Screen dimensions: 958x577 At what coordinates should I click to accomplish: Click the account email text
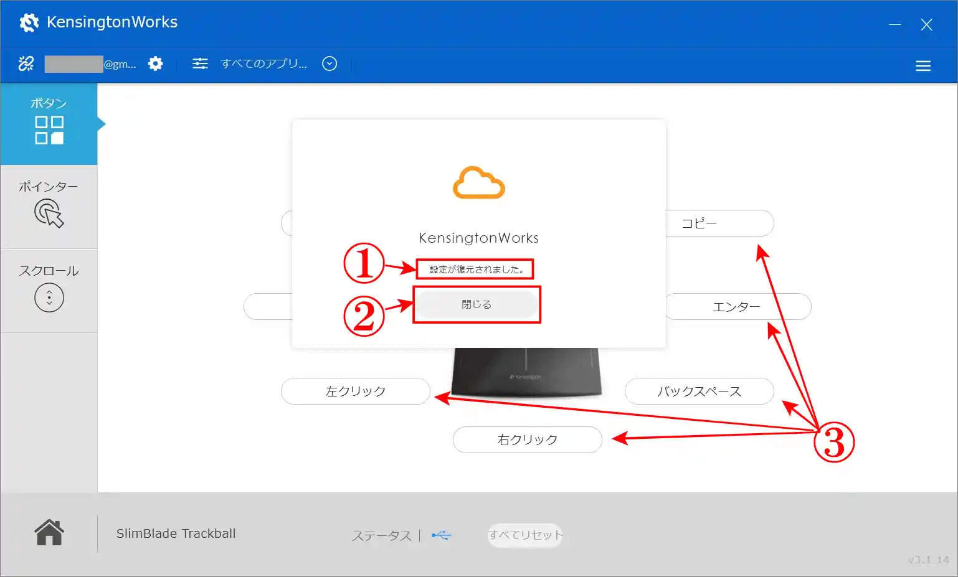click(x=90, y=63)
